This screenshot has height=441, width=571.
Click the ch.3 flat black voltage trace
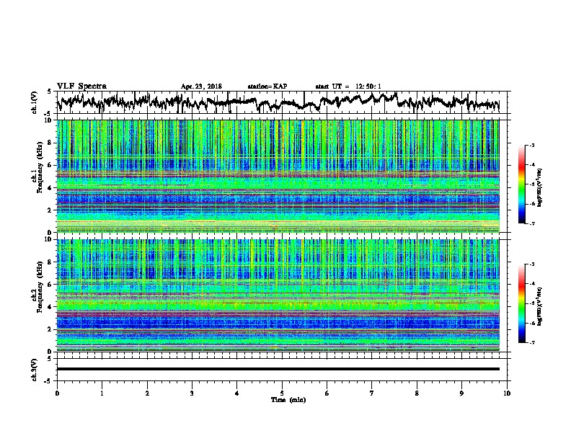point(278,369)
